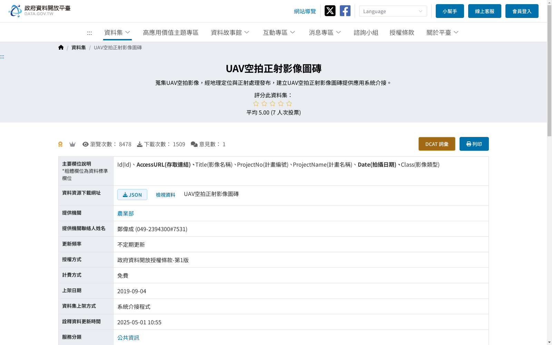This screenshot has width=552, height=345.
Task: Click the download icon beside 下載次數
Action: (140, 144)
